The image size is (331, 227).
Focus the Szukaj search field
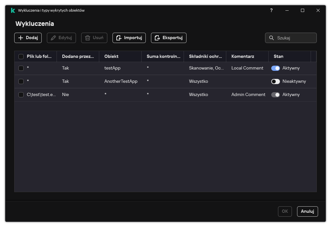(x=295, y=38)
